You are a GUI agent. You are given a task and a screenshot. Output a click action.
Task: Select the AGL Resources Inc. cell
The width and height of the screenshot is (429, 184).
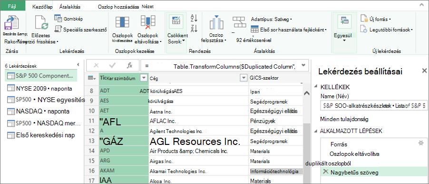[198, 142]
